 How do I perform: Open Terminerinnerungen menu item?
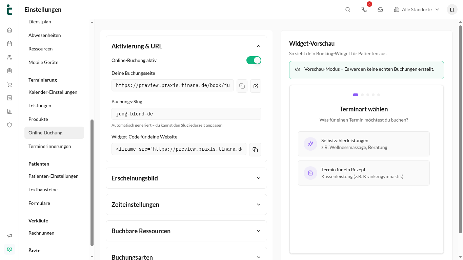tap(54, 146)
